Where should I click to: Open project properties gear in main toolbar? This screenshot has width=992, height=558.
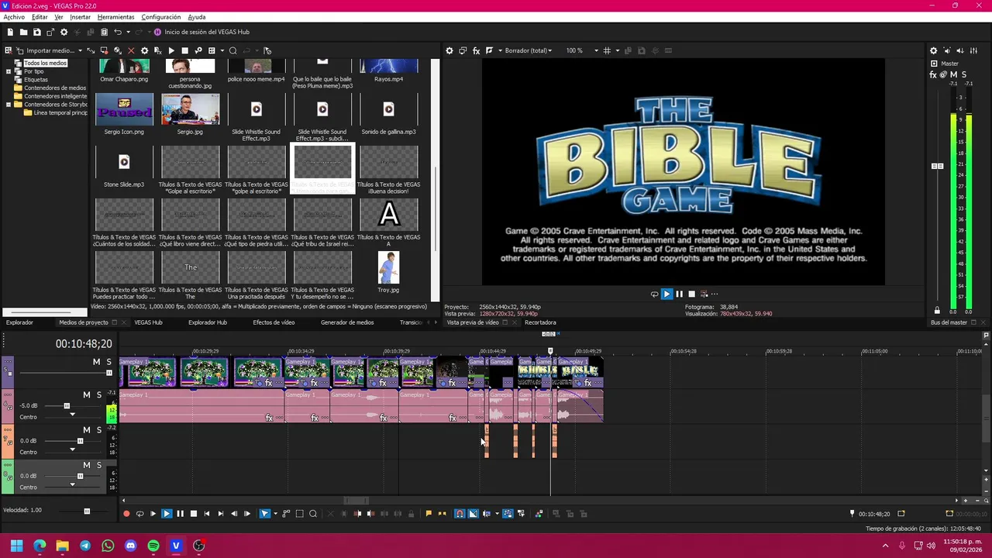pos(64,32)
